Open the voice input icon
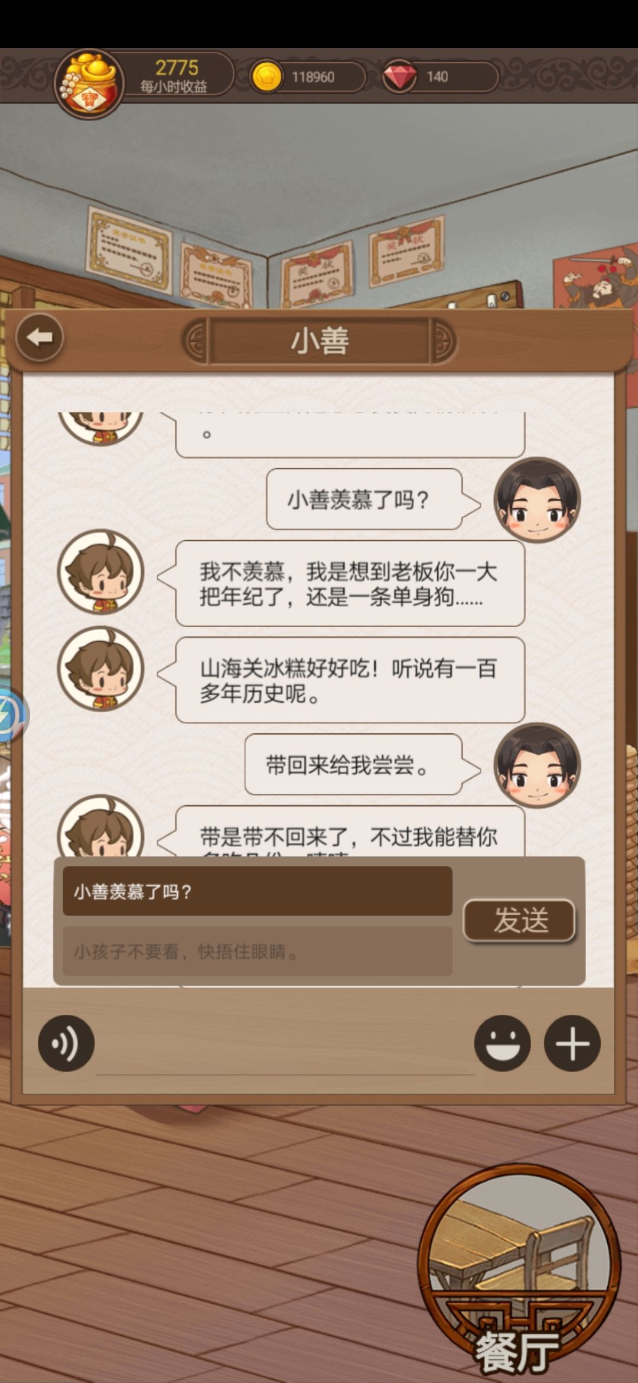Image resolution: width=638 pixels, height=1383 pixels. click(x=66, y=1043)
